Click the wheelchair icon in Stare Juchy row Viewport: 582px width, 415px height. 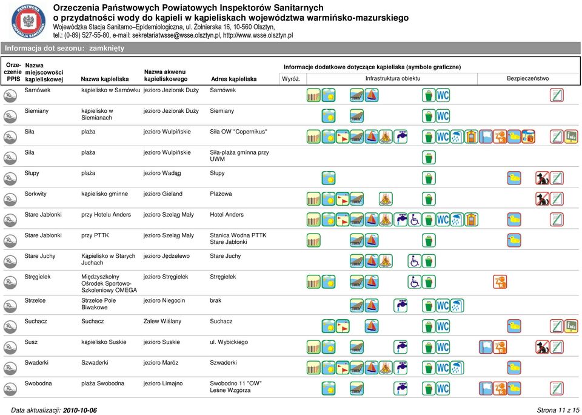[x=415, y=261]
